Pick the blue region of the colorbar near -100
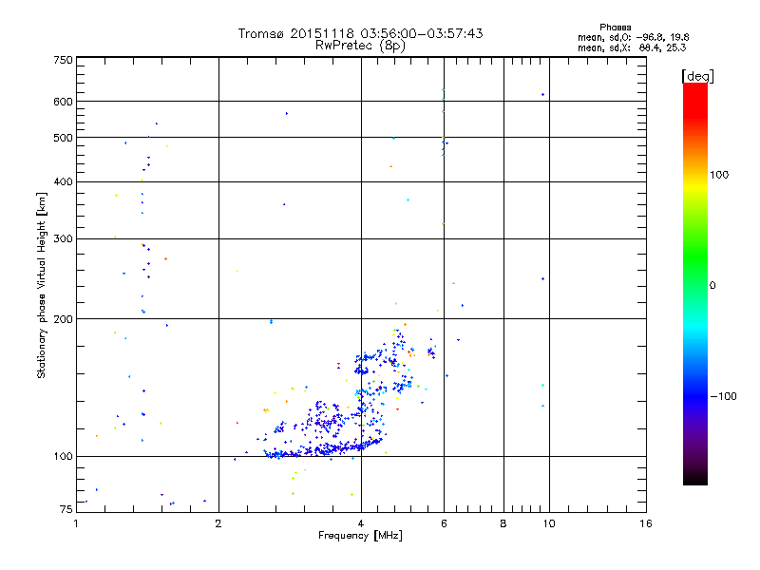760x570 pixels. point(695,396)
